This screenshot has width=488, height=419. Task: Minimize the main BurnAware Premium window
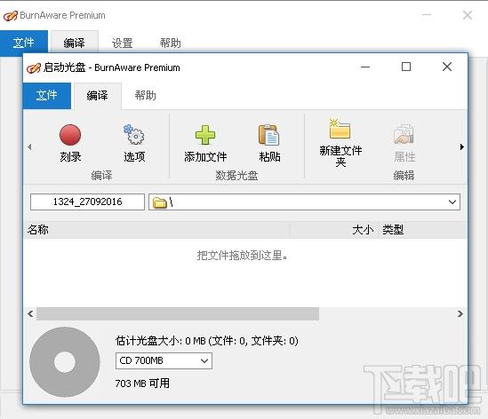coord(427,15)
